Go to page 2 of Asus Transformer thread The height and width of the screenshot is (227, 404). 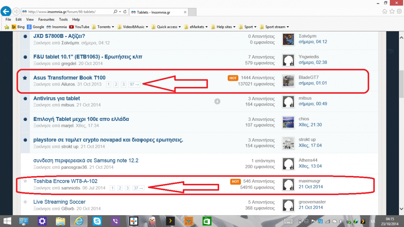pyautogui.click(x=116, y=84)
